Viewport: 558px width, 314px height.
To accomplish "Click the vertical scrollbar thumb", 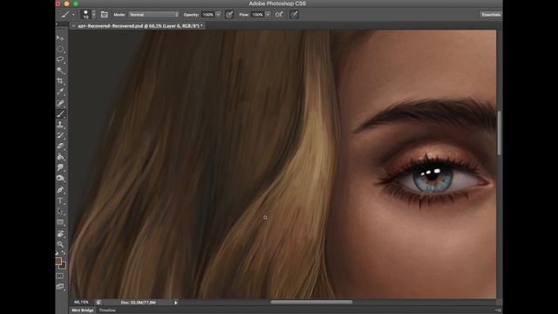I will [500, 133].
